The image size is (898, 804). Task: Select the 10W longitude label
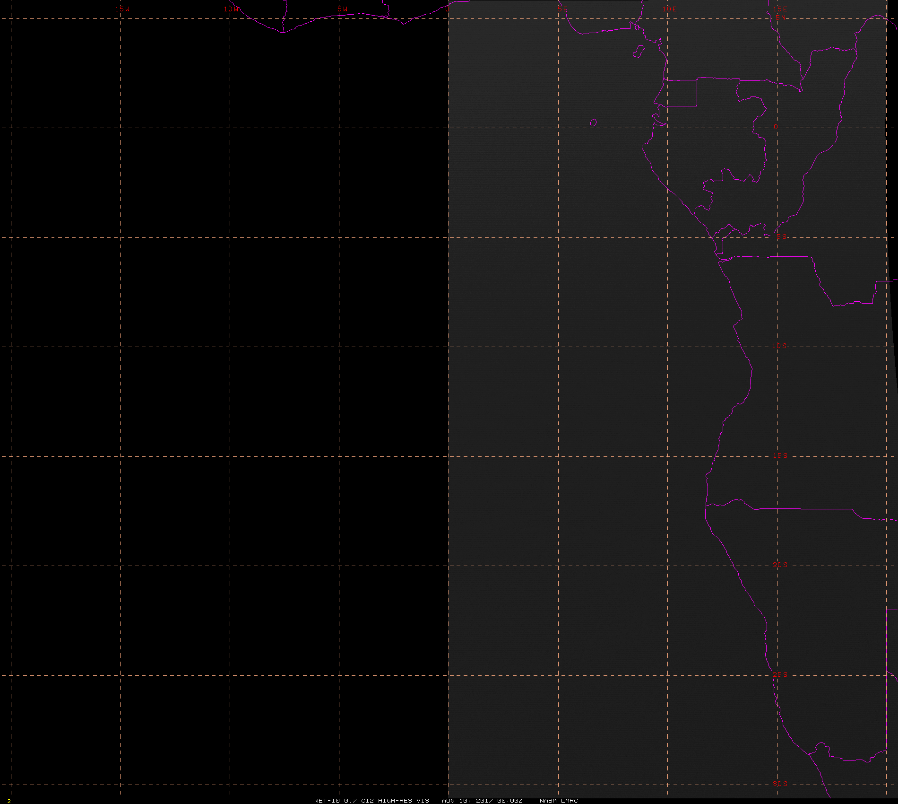232,9
